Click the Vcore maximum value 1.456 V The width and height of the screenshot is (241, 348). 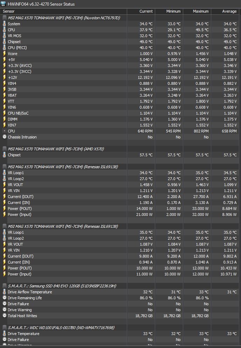click(x=202, y=54)
